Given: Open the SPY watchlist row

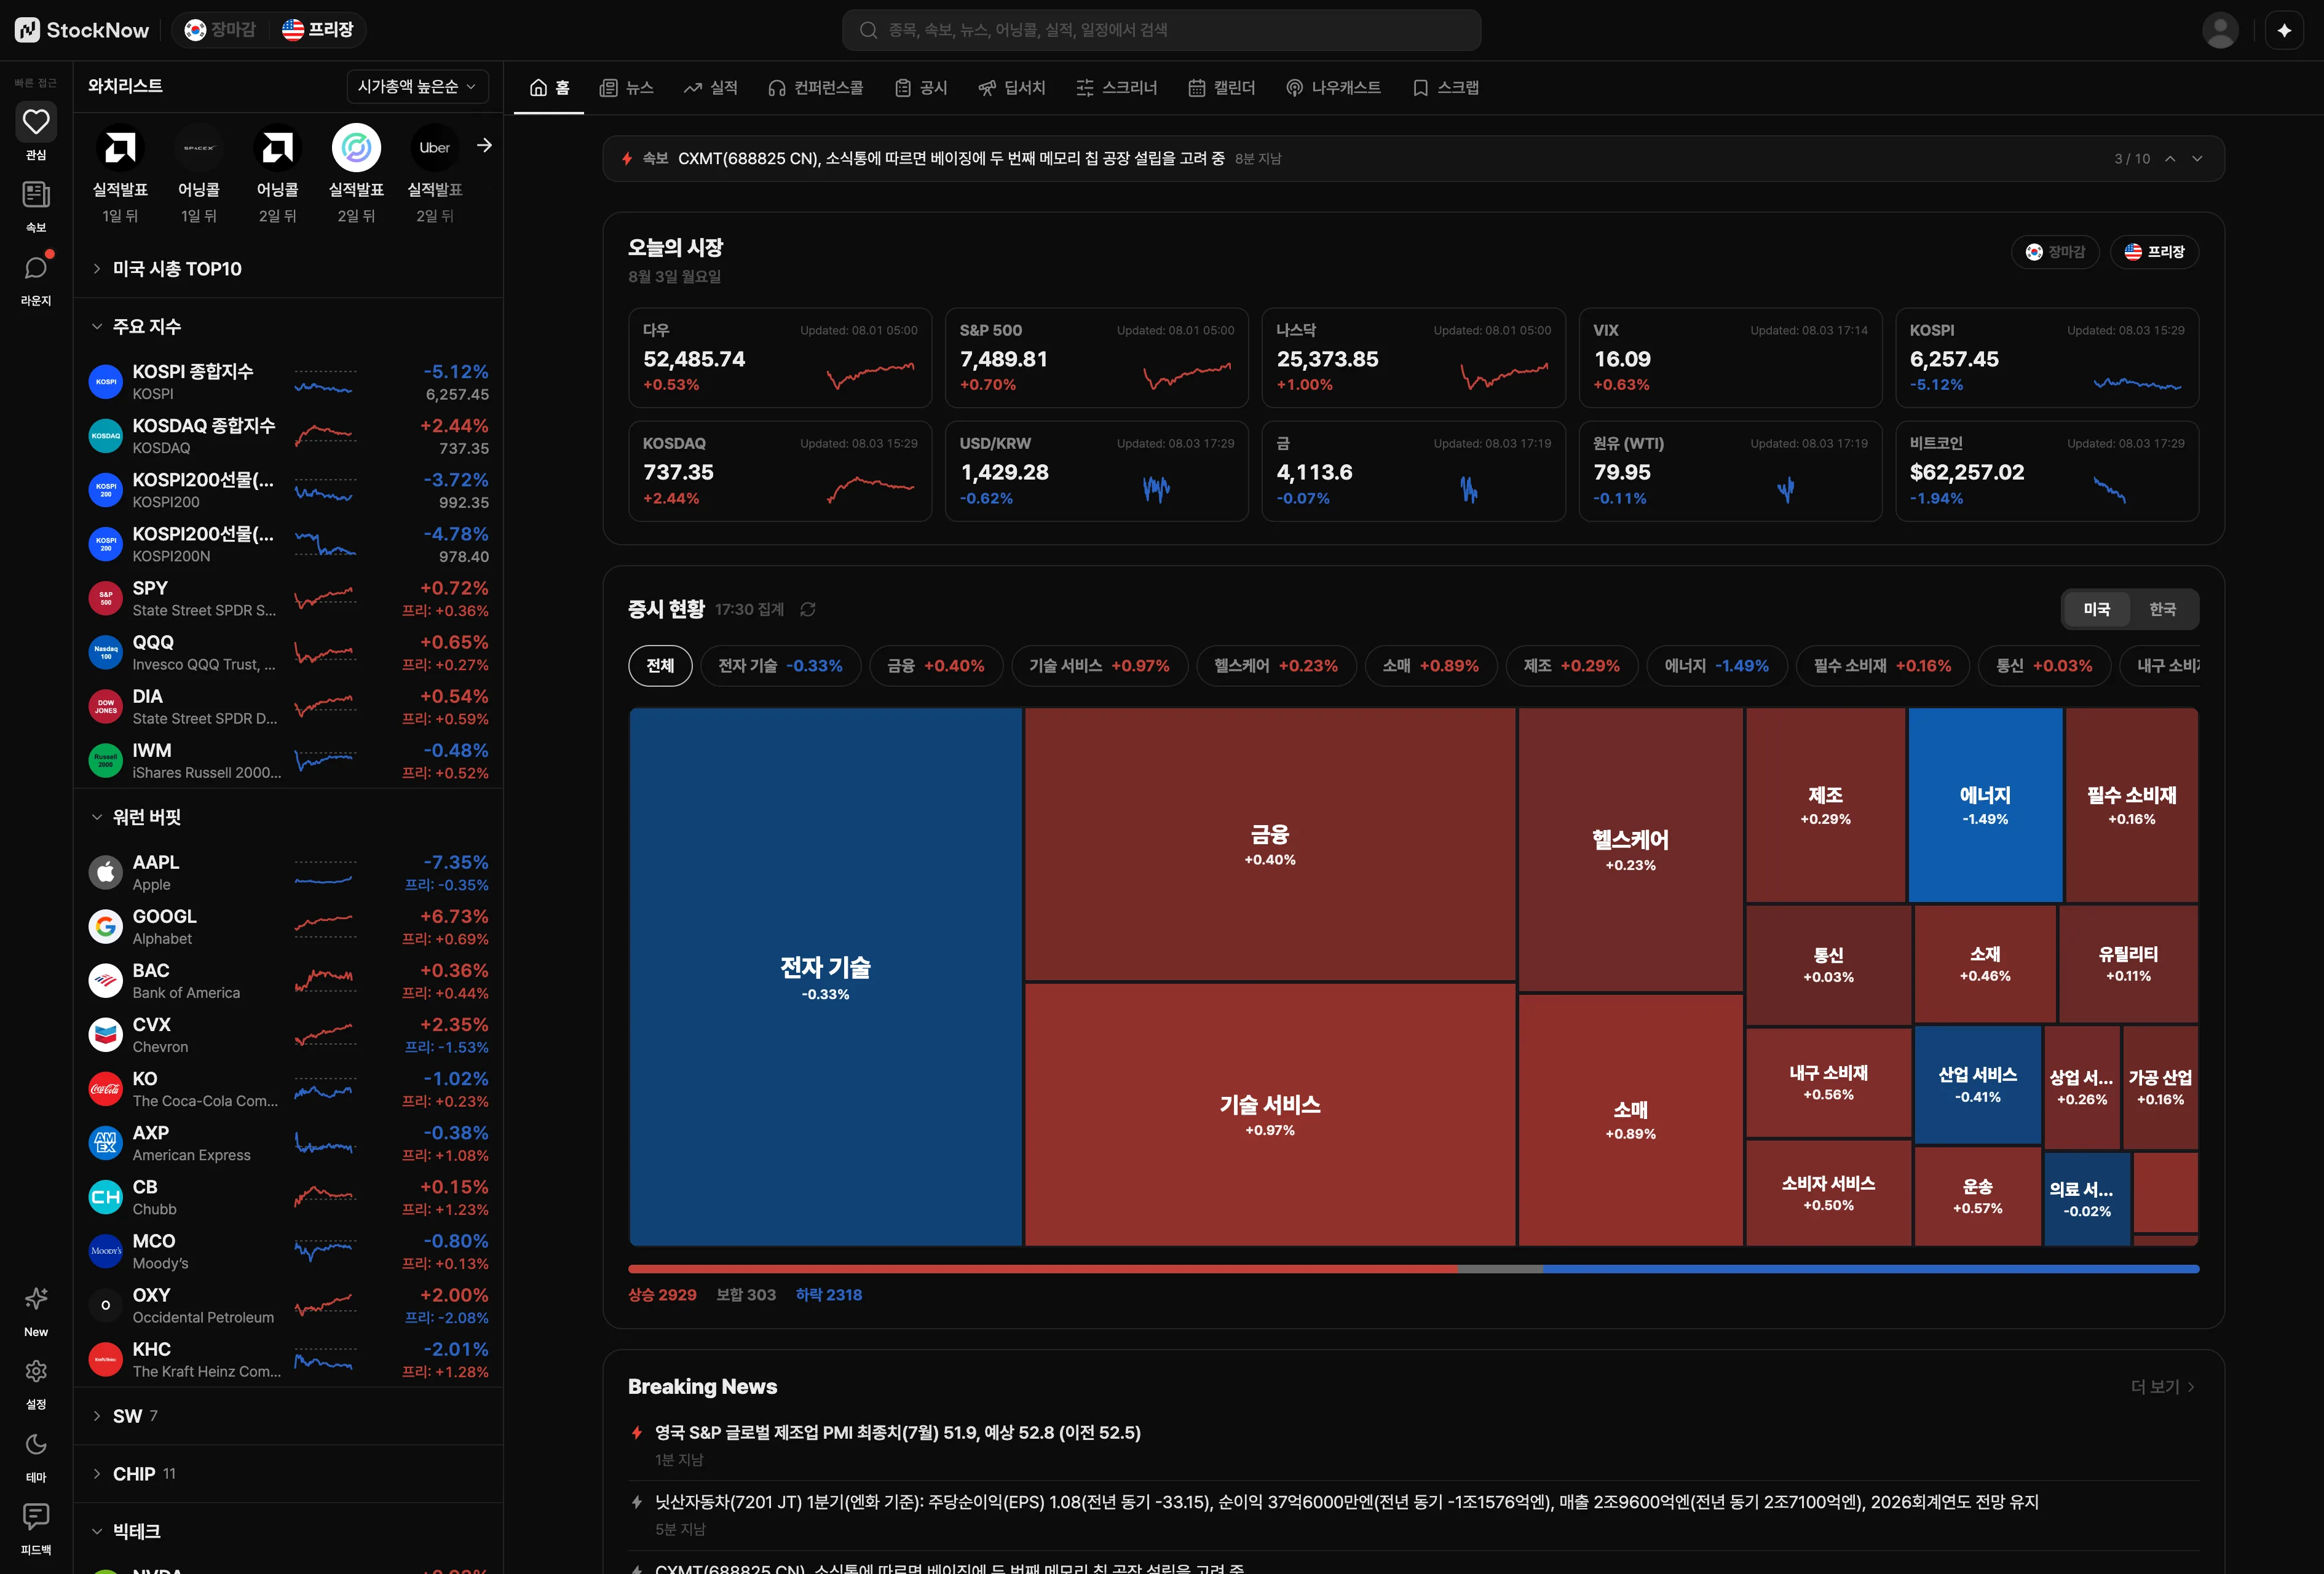Looking at the screenshot, I should click(x=288, y=598).
